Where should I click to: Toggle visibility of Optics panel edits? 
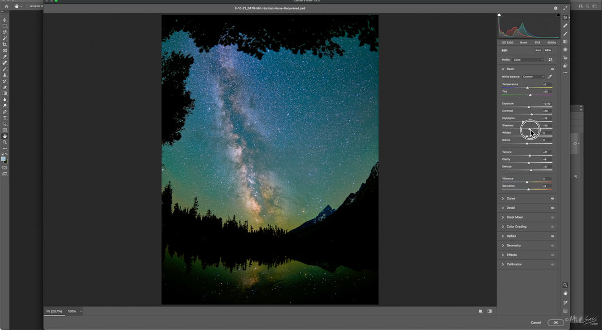coord(552,236)
